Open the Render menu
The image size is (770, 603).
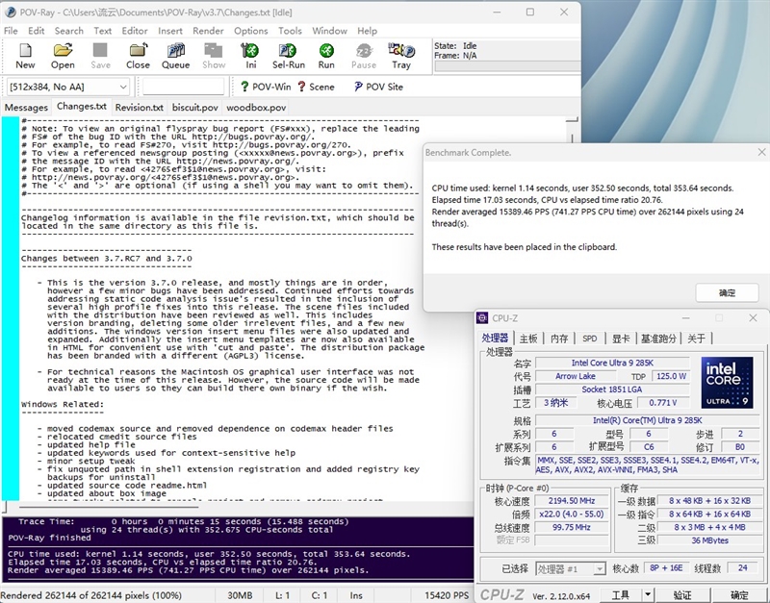click(x=208, y=31)
